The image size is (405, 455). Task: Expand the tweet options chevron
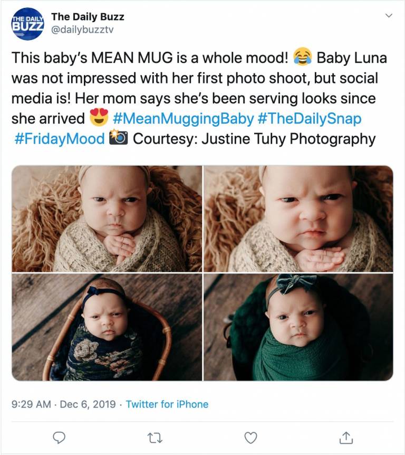tap(389, 16)
